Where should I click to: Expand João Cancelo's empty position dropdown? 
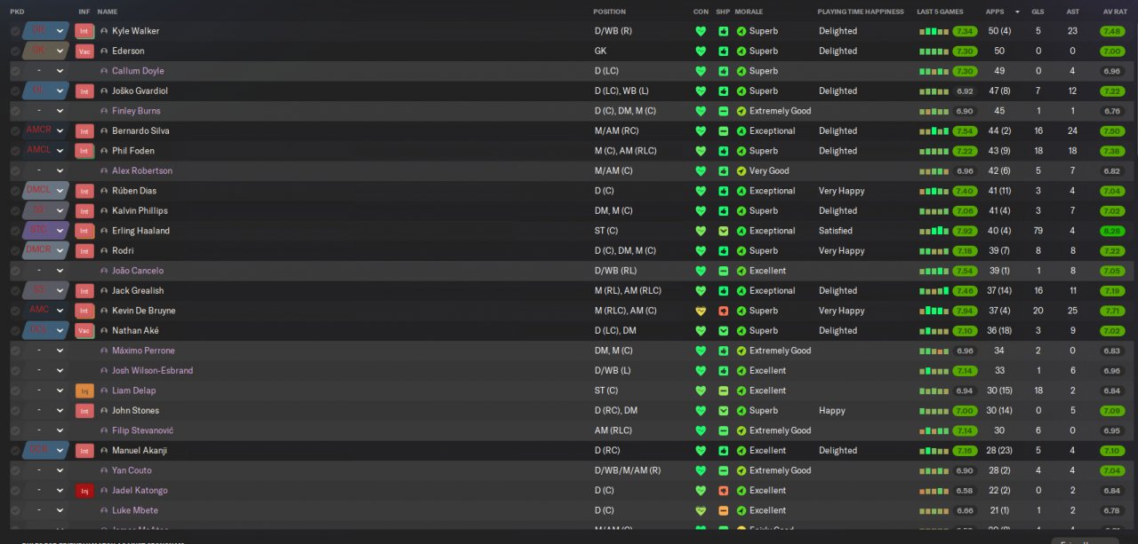click(x=60, y=271)
